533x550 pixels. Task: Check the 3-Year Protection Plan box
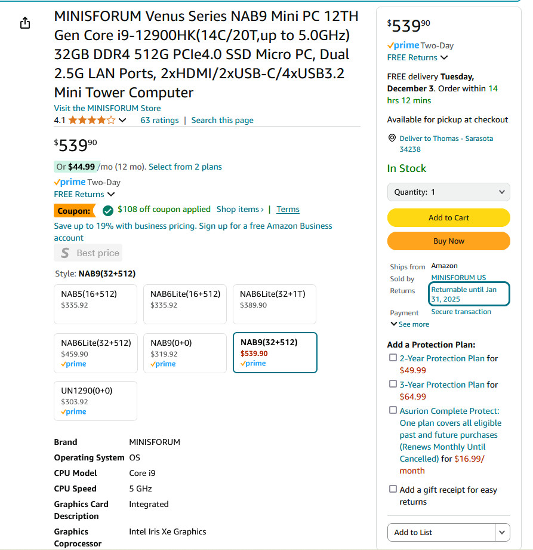click(393, 384)
